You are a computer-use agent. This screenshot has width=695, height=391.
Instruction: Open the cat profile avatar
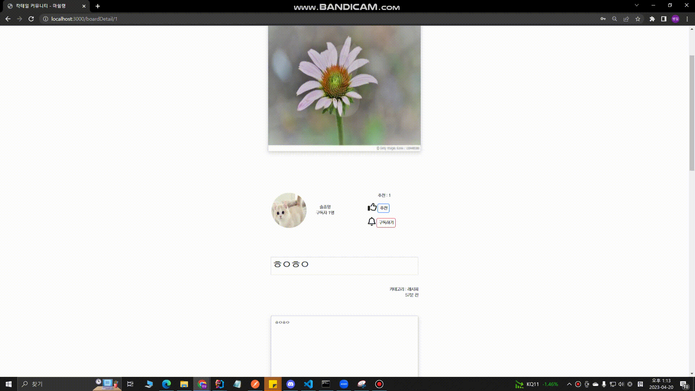click(x=289, y=210)
